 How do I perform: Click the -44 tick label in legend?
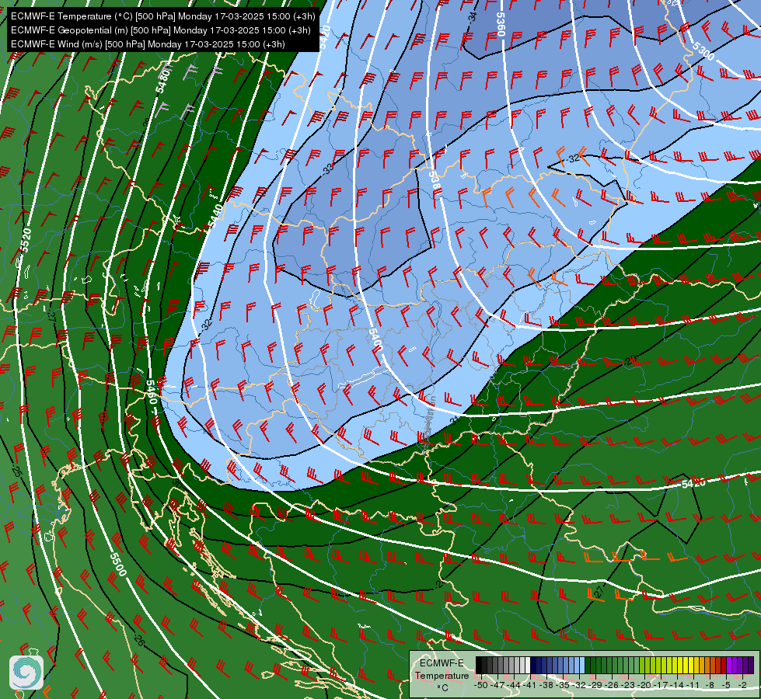point(514,685)
